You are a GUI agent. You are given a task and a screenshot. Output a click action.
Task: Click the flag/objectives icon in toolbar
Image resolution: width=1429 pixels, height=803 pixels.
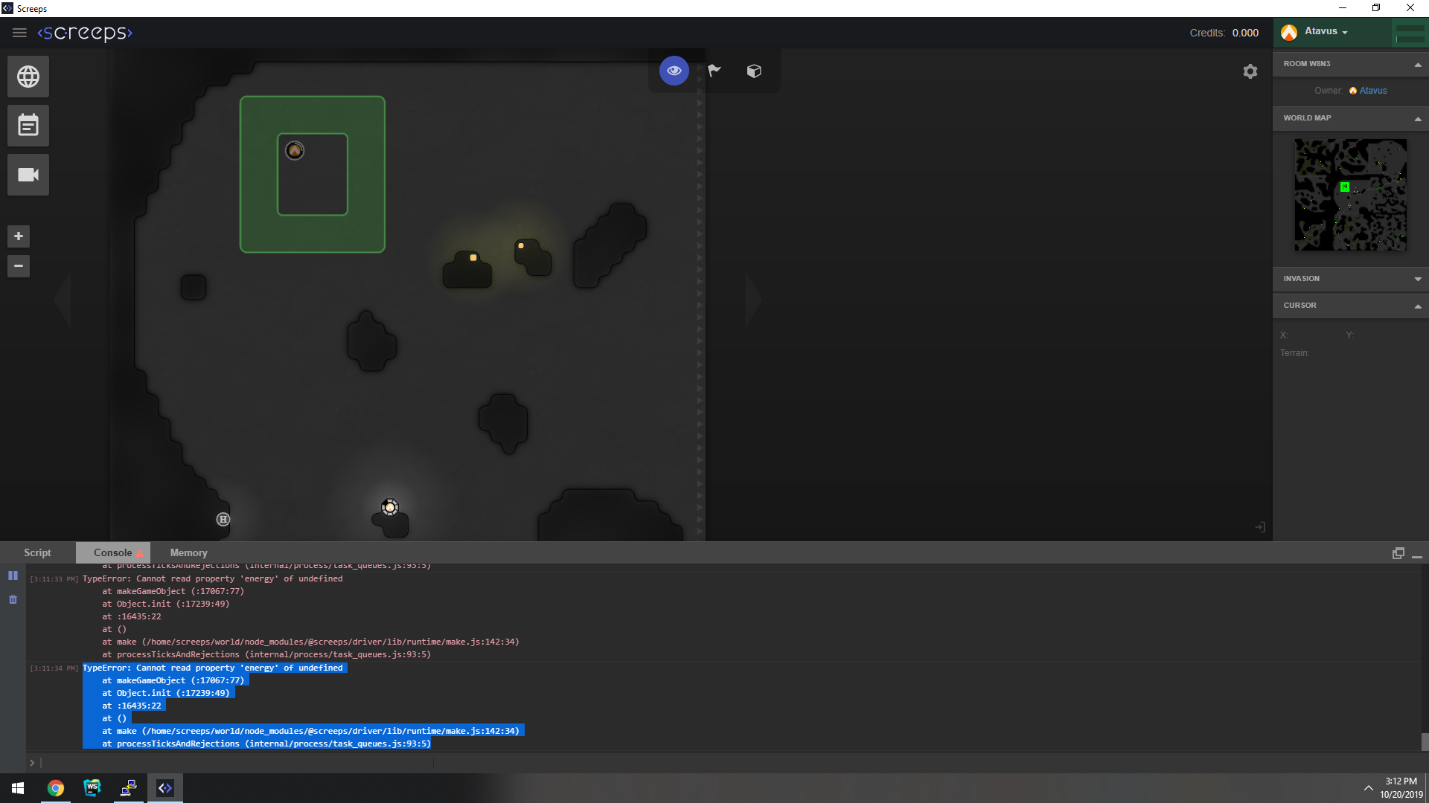pyautogui.click(x=714, y=71)
